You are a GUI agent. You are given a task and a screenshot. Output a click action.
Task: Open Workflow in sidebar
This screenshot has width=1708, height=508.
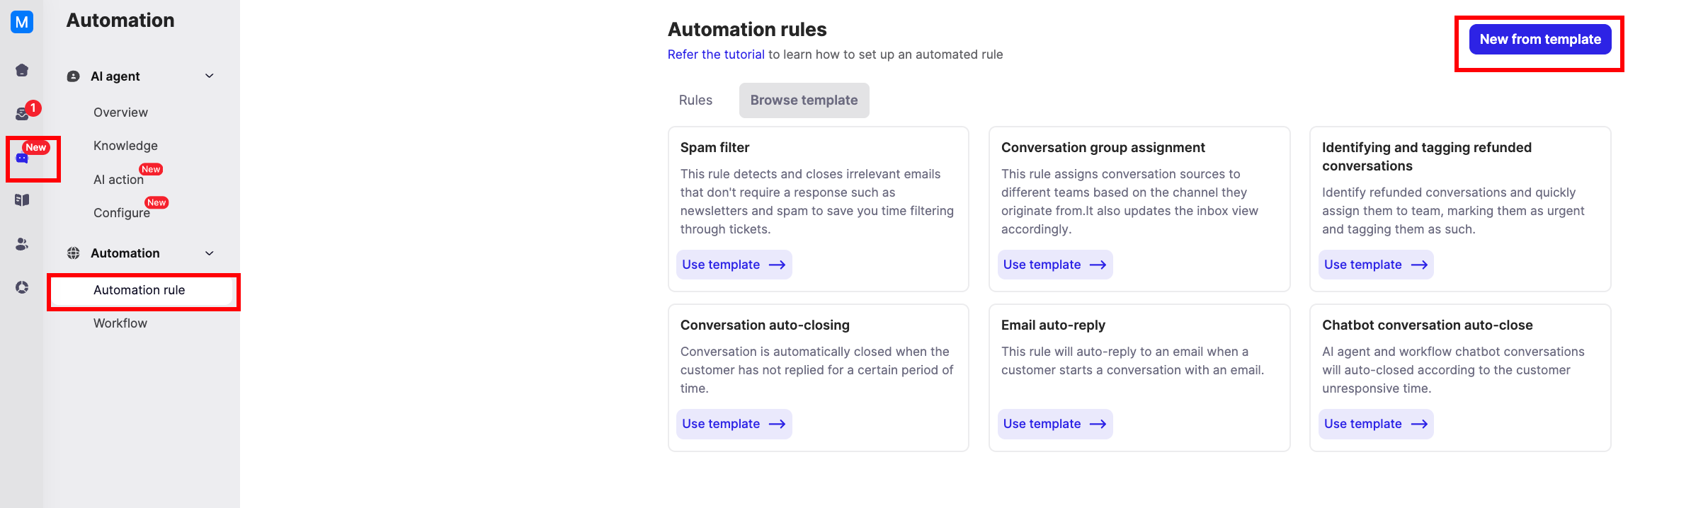[x=120, y=323]
